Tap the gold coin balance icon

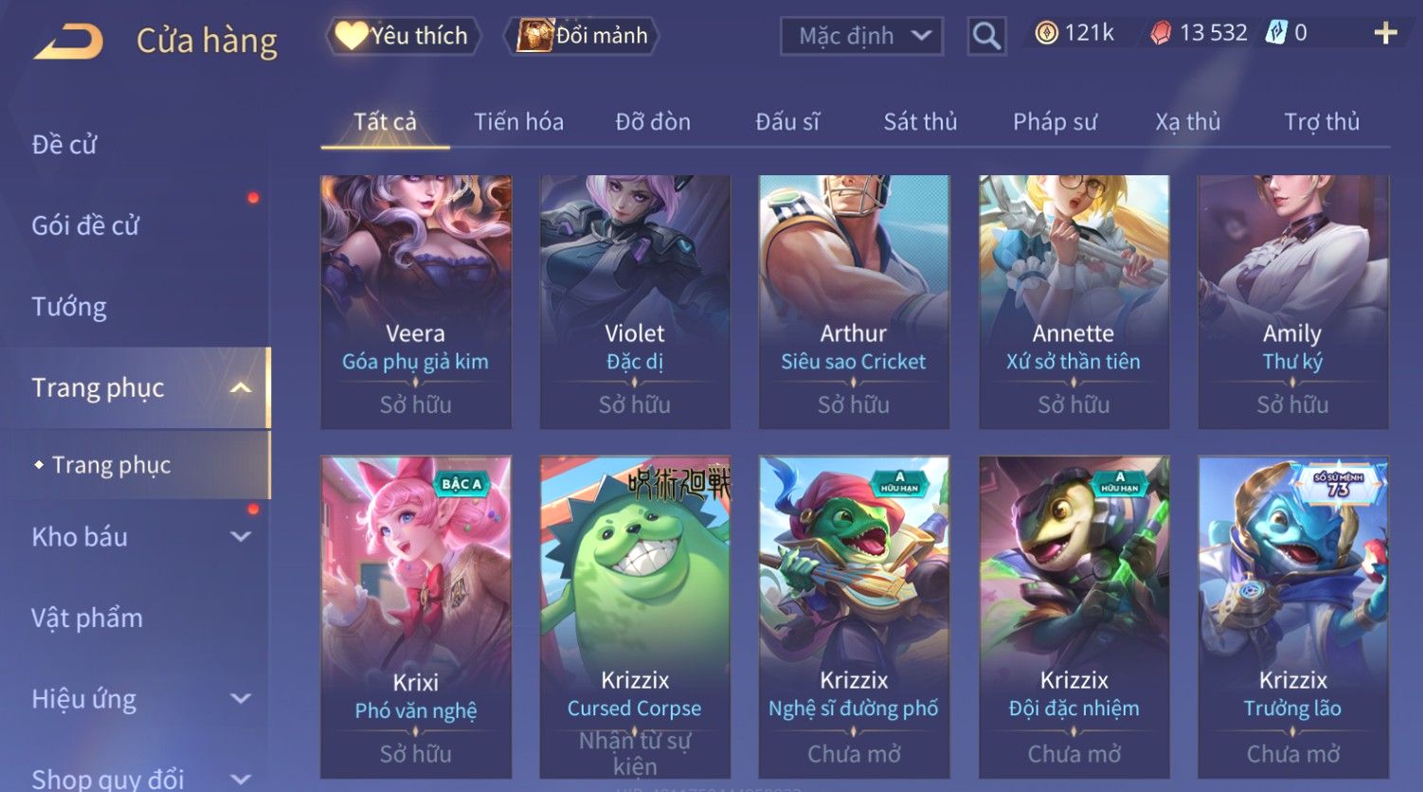[1046, 33]
